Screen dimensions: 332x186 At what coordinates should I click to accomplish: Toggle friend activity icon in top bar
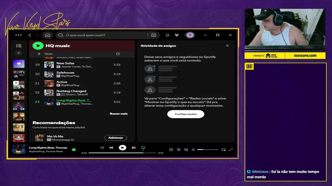click(x=177, y=35)
